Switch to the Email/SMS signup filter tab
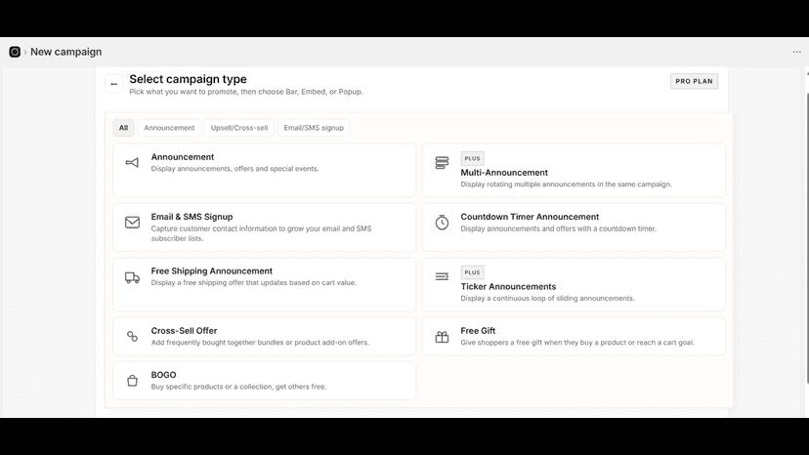 pyautogui.click(x=314, y=128)
